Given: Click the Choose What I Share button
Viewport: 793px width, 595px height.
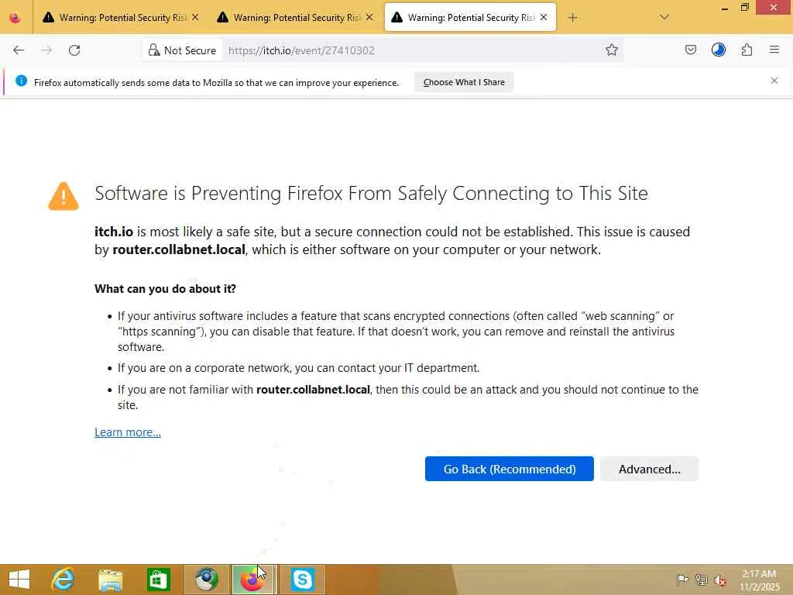Looking at the screenshot, I should [x=464, y=82].
